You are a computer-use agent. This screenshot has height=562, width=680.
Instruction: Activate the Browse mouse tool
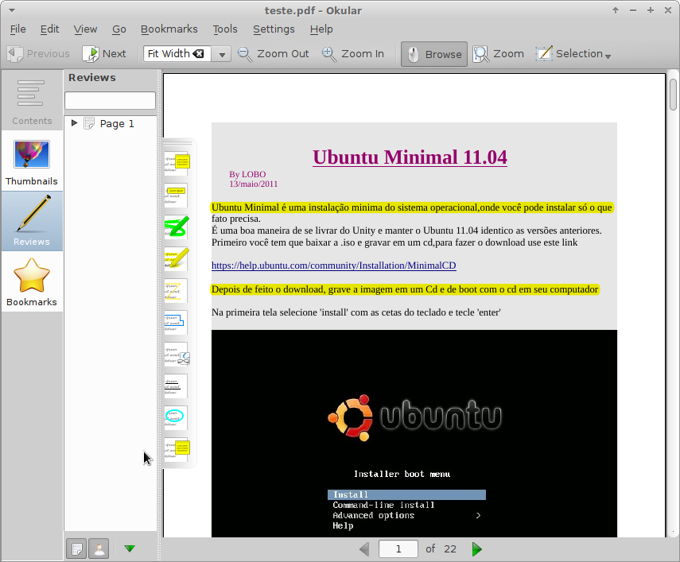click(434, 54)
